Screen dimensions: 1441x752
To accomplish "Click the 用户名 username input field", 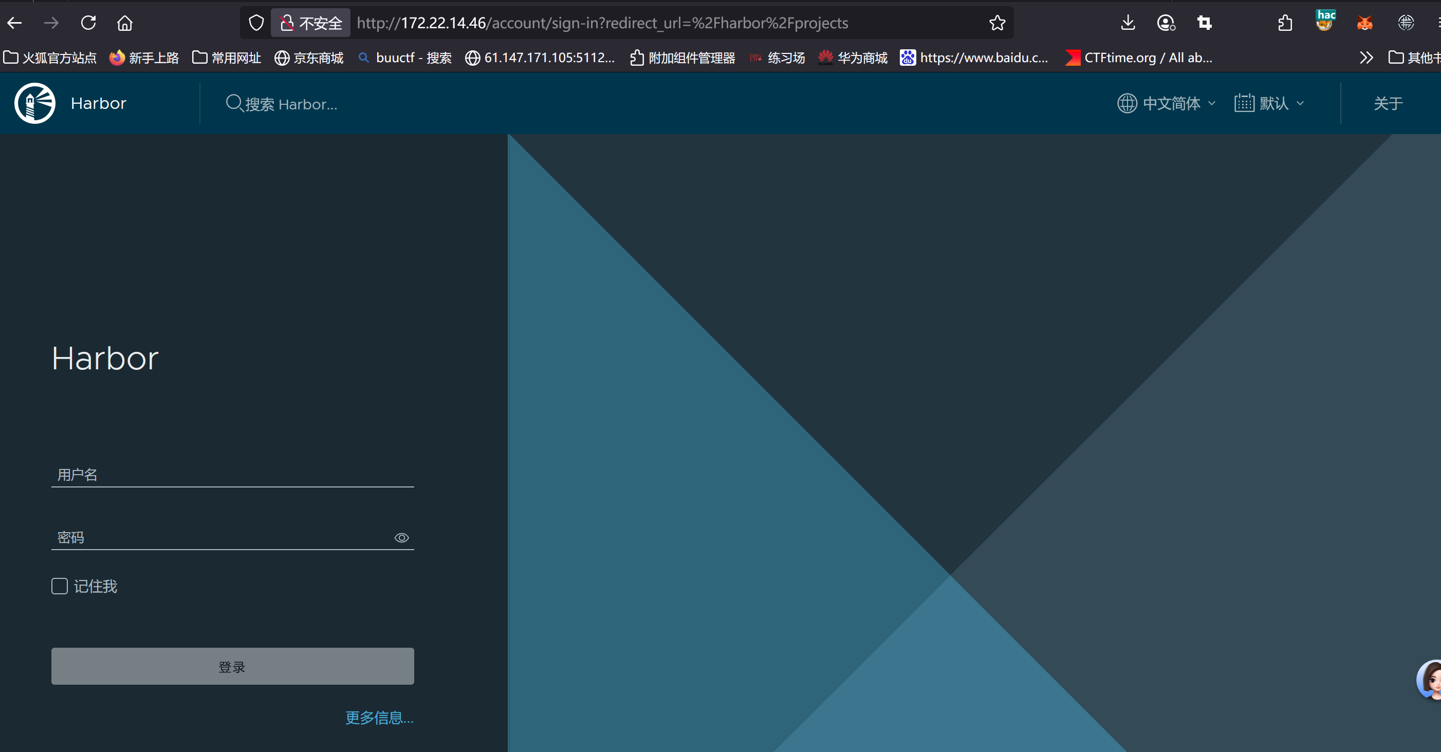I will click(x=232, y=475).
